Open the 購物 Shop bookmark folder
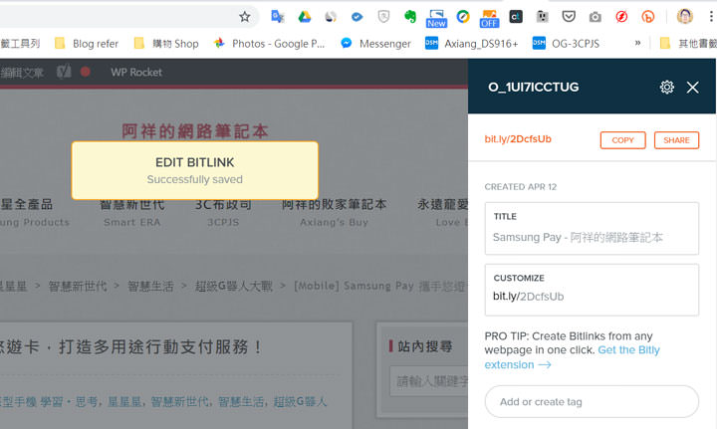This screenshot has width=717, height=429. tap(166, 44)
